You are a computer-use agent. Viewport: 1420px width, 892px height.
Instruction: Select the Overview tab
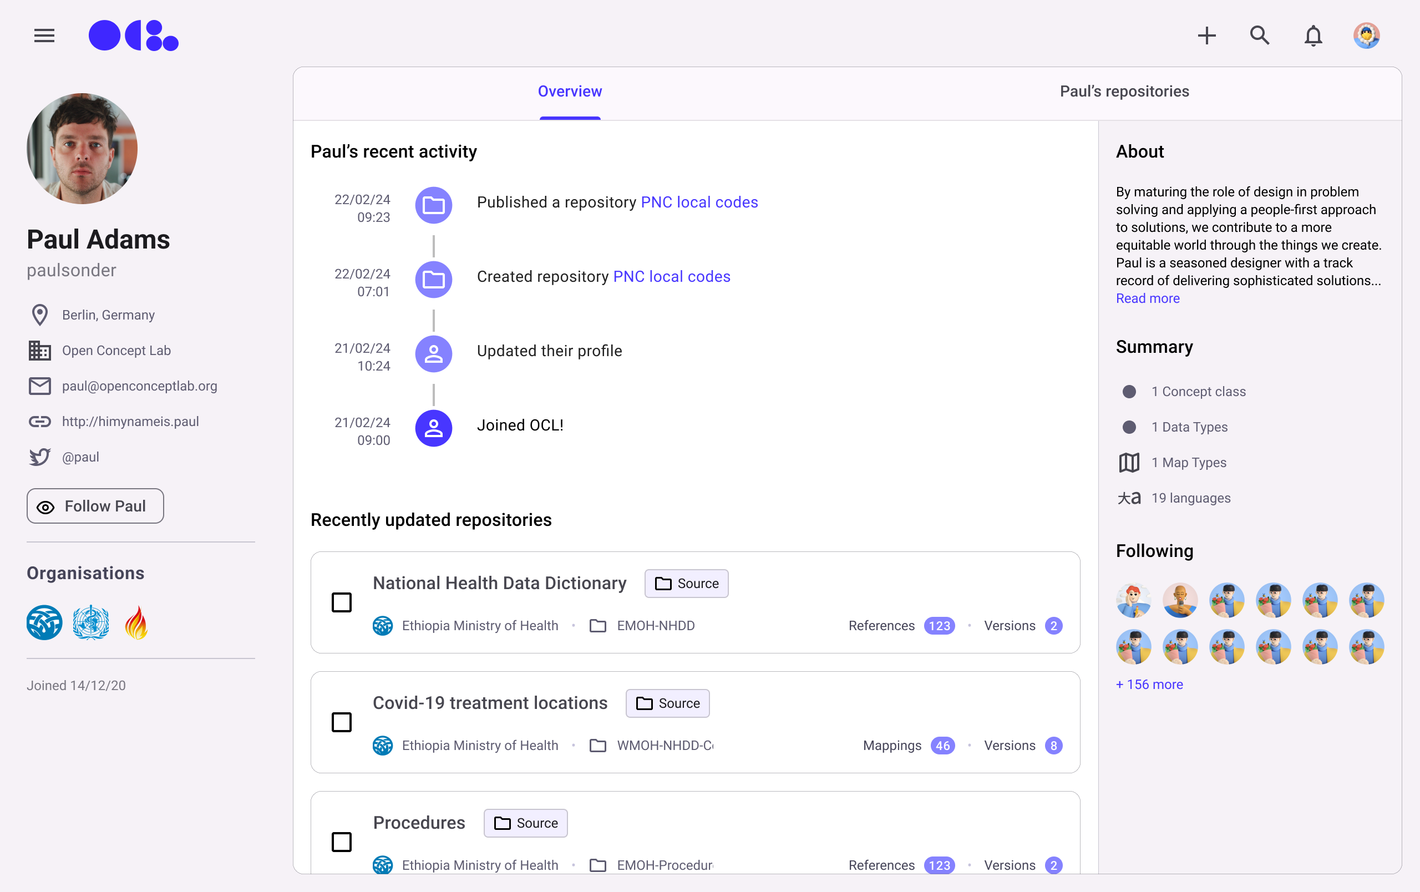pos(570,92)
